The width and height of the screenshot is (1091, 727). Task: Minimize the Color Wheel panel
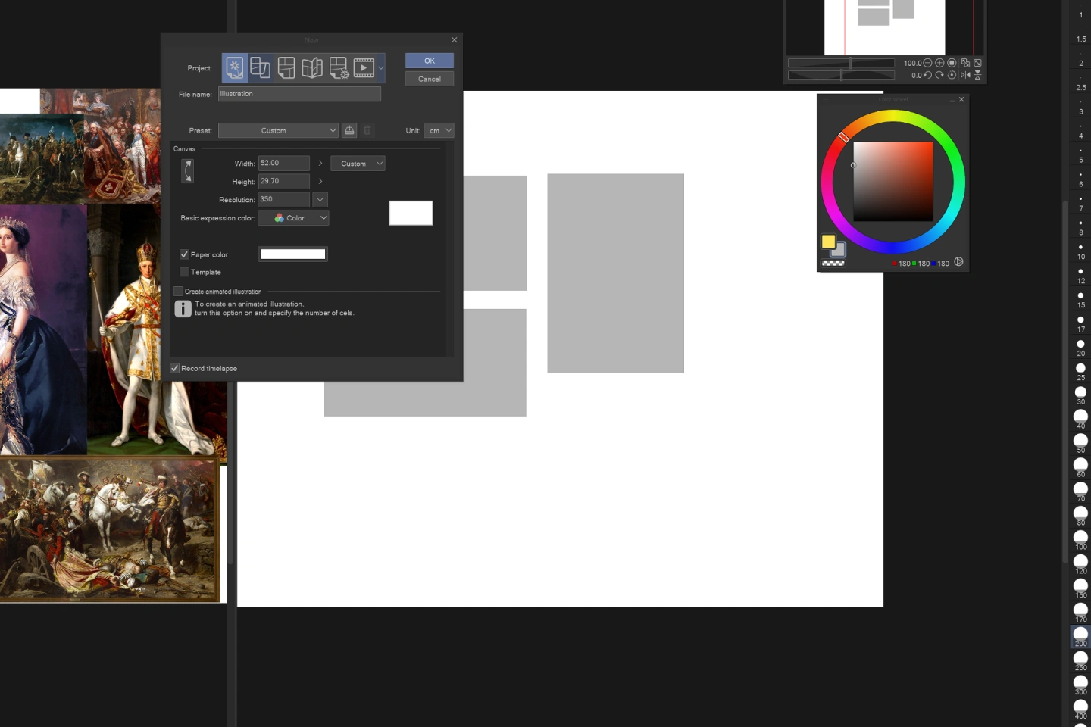pyautogui.click(x=952, y=100)
